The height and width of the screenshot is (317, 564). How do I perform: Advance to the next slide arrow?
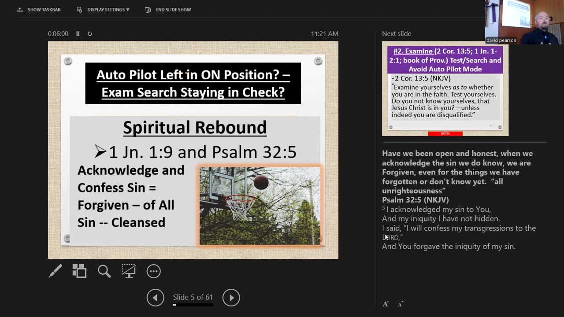[x=231, y=298]
